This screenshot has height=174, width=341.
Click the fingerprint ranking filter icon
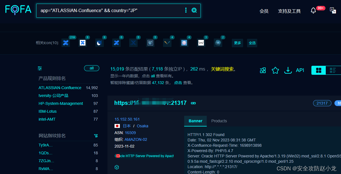(96, 136)
